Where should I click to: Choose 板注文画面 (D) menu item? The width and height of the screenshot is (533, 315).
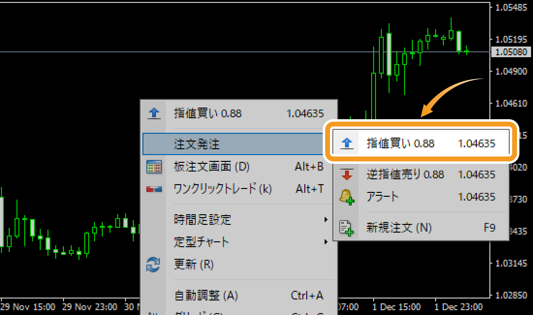pos(239,167)
